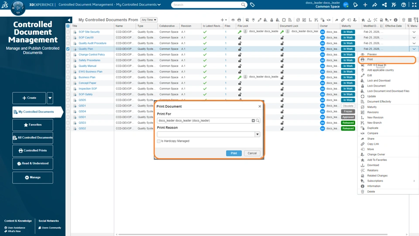Open the tag icon beside search
Image resolution: width=419 pixels, height=236 pixels.
[252, 4]
